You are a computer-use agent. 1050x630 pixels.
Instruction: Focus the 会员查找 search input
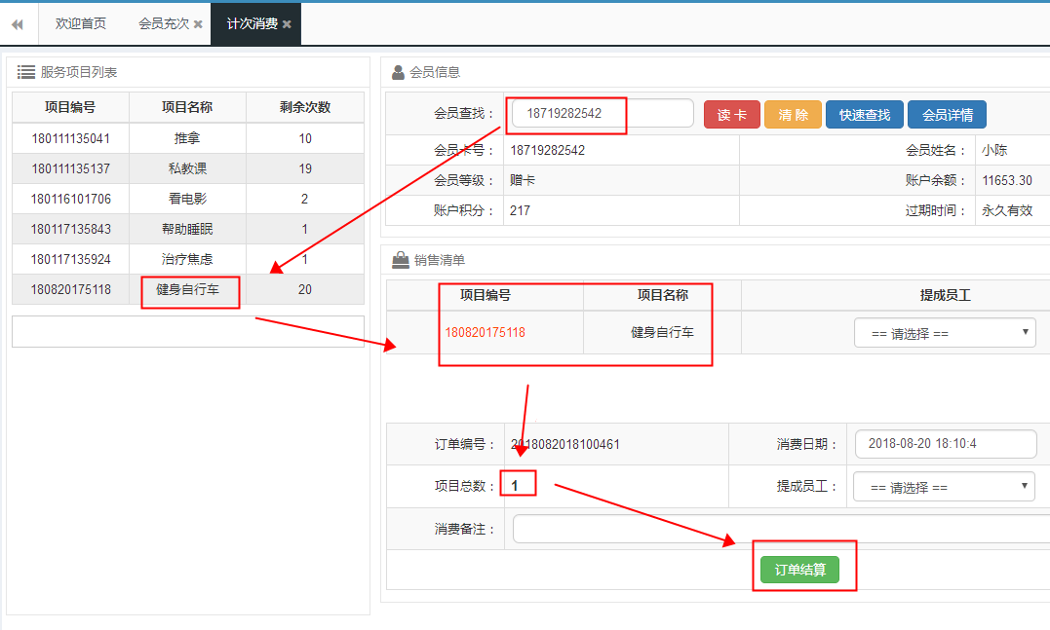602,114
